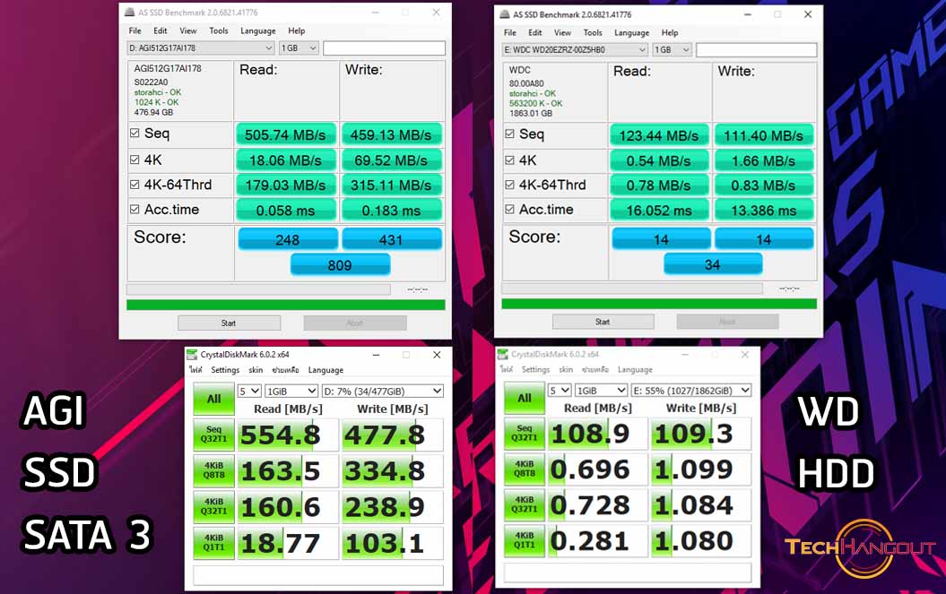Toggle 4K checkbox in WDC AS SSD window
This screenshot has height=594, width=946.
coord(510,160)
